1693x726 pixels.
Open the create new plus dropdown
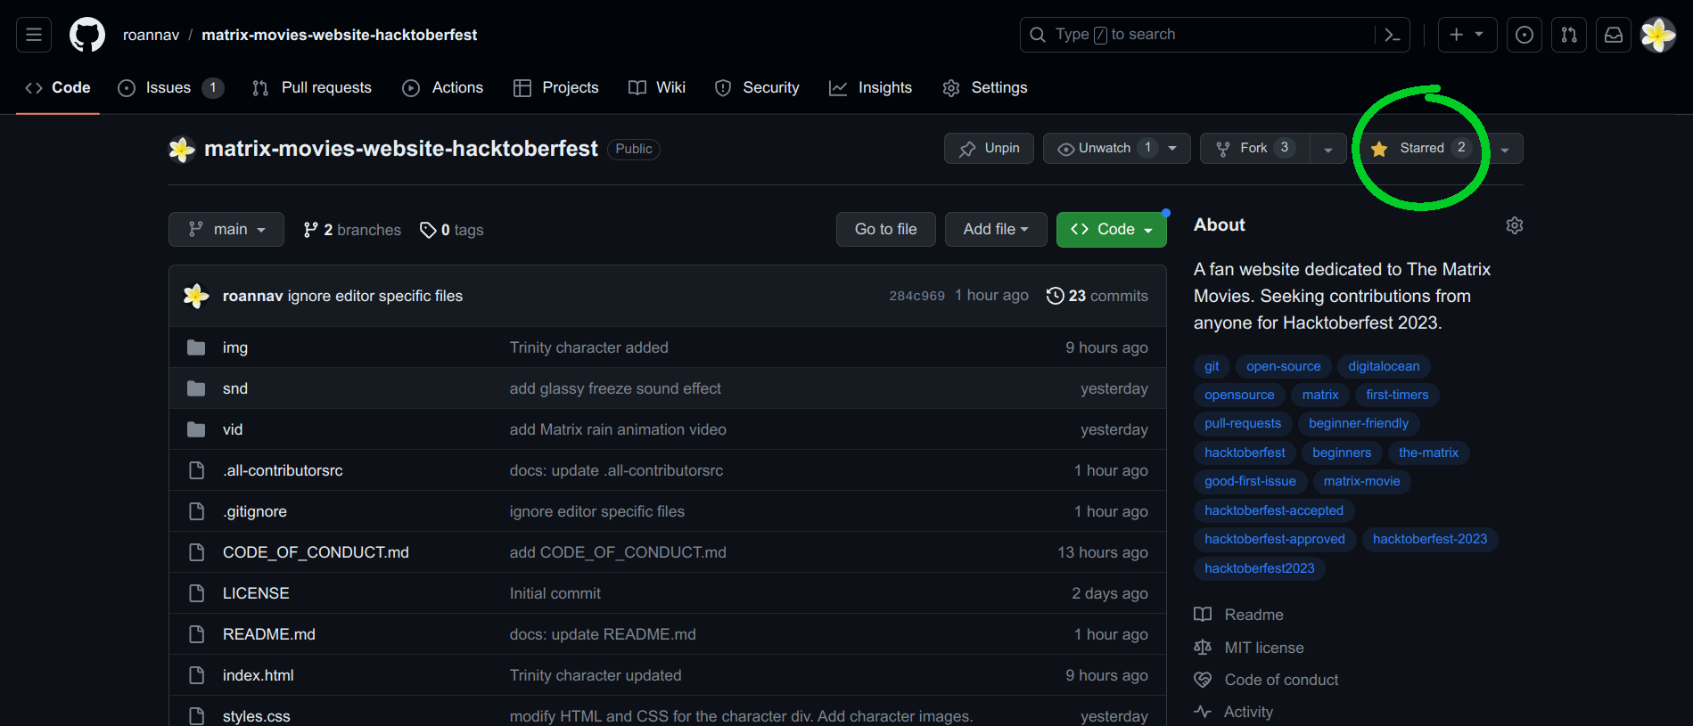(x=1467, y=35)
